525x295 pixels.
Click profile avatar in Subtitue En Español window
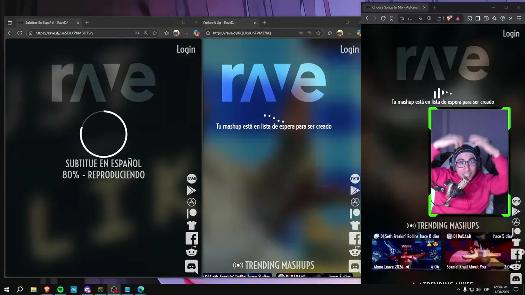coord(176,33)
